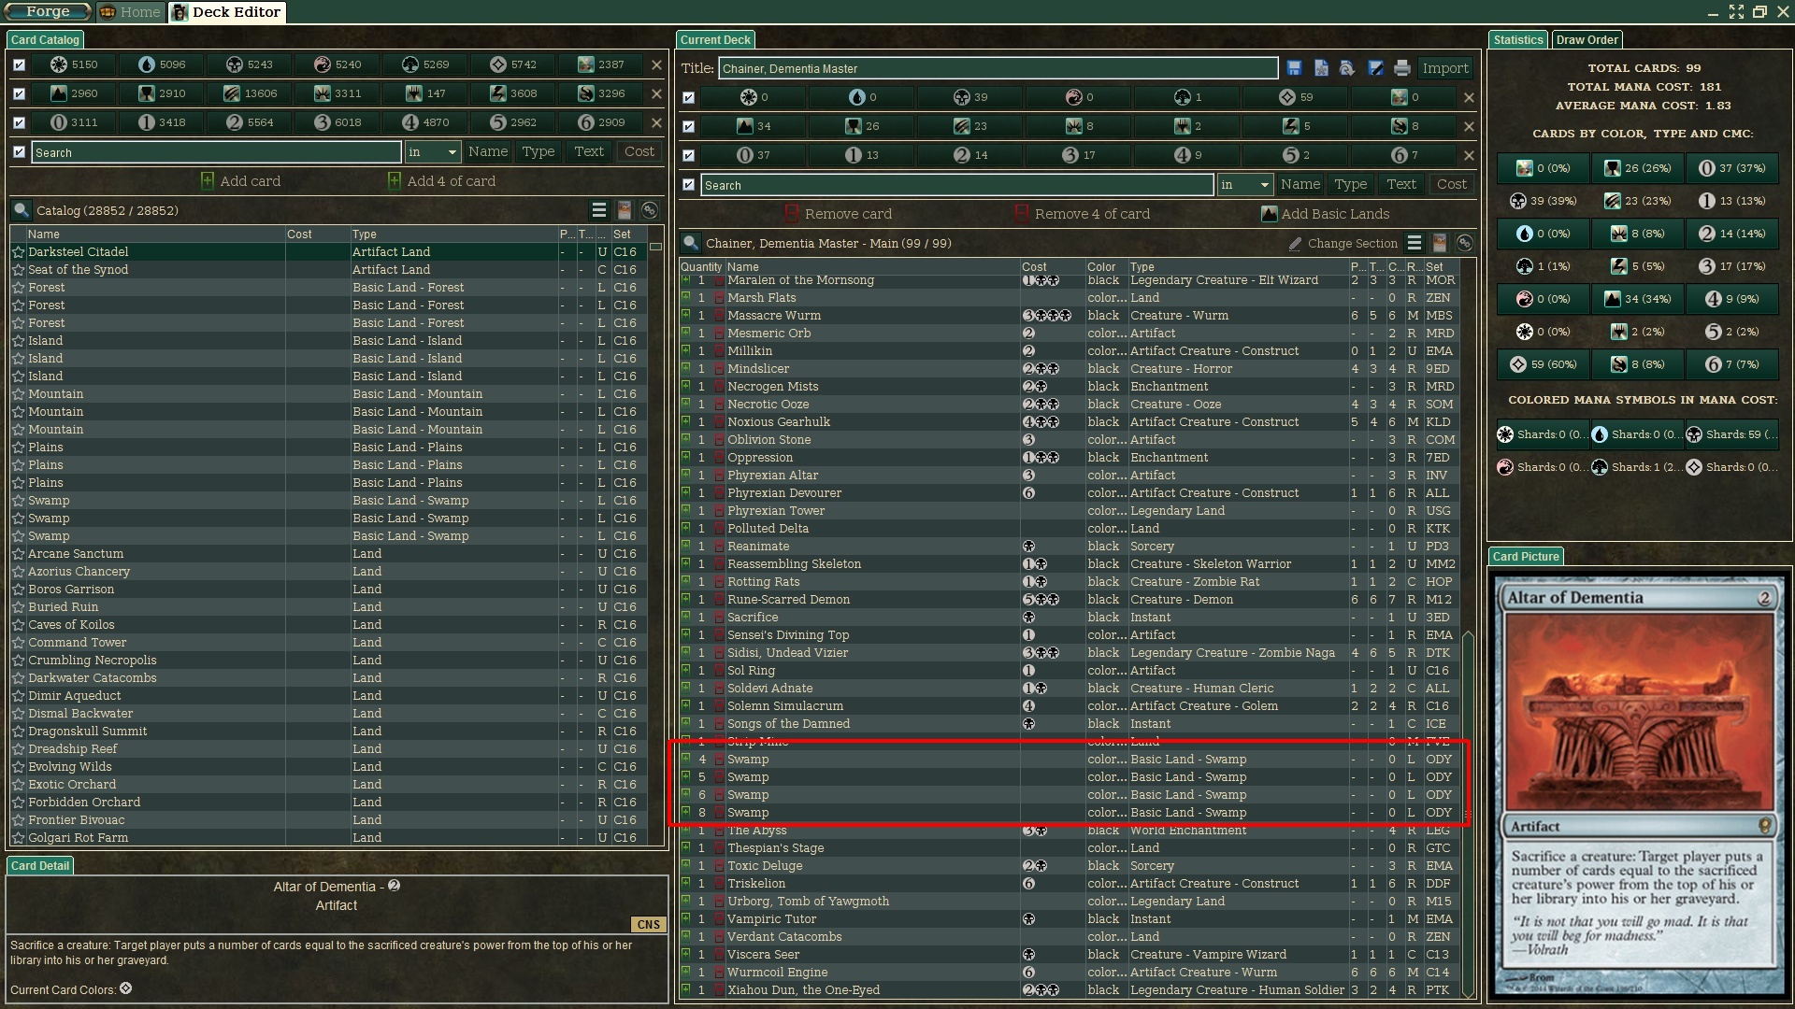The width and height of the screenshot is (1795, 1009).
Task: Open catalog search 'in' dropdown
Action: tap(432, 152)
